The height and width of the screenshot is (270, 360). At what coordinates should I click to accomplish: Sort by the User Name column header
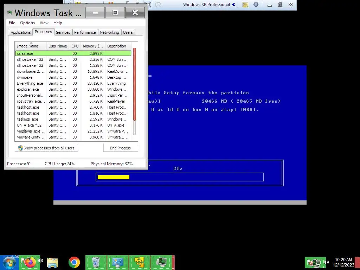(x=58, y=46)
